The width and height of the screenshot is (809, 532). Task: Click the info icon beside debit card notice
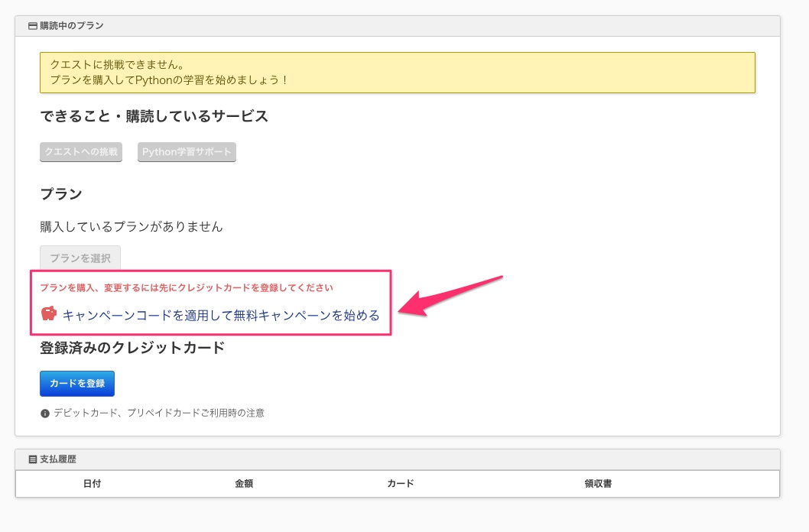(x=45, y=414)
